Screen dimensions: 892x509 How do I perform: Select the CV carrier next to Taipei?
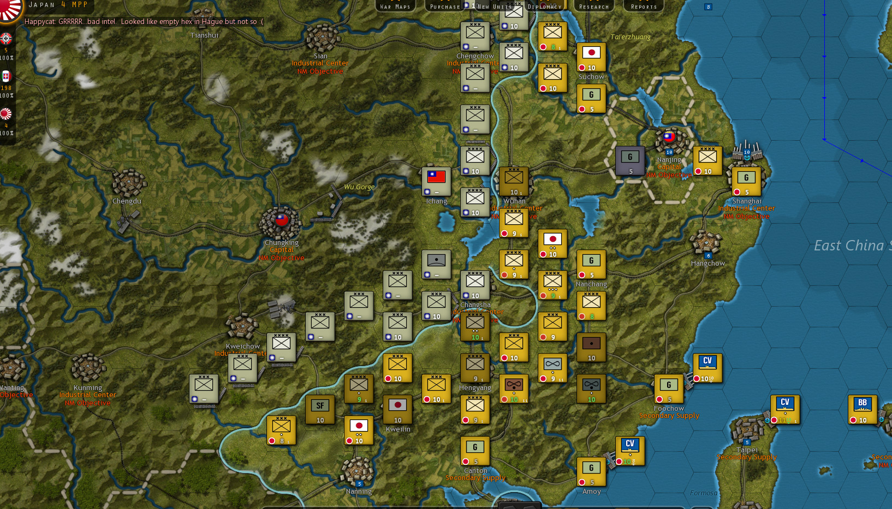coord(785,410)
